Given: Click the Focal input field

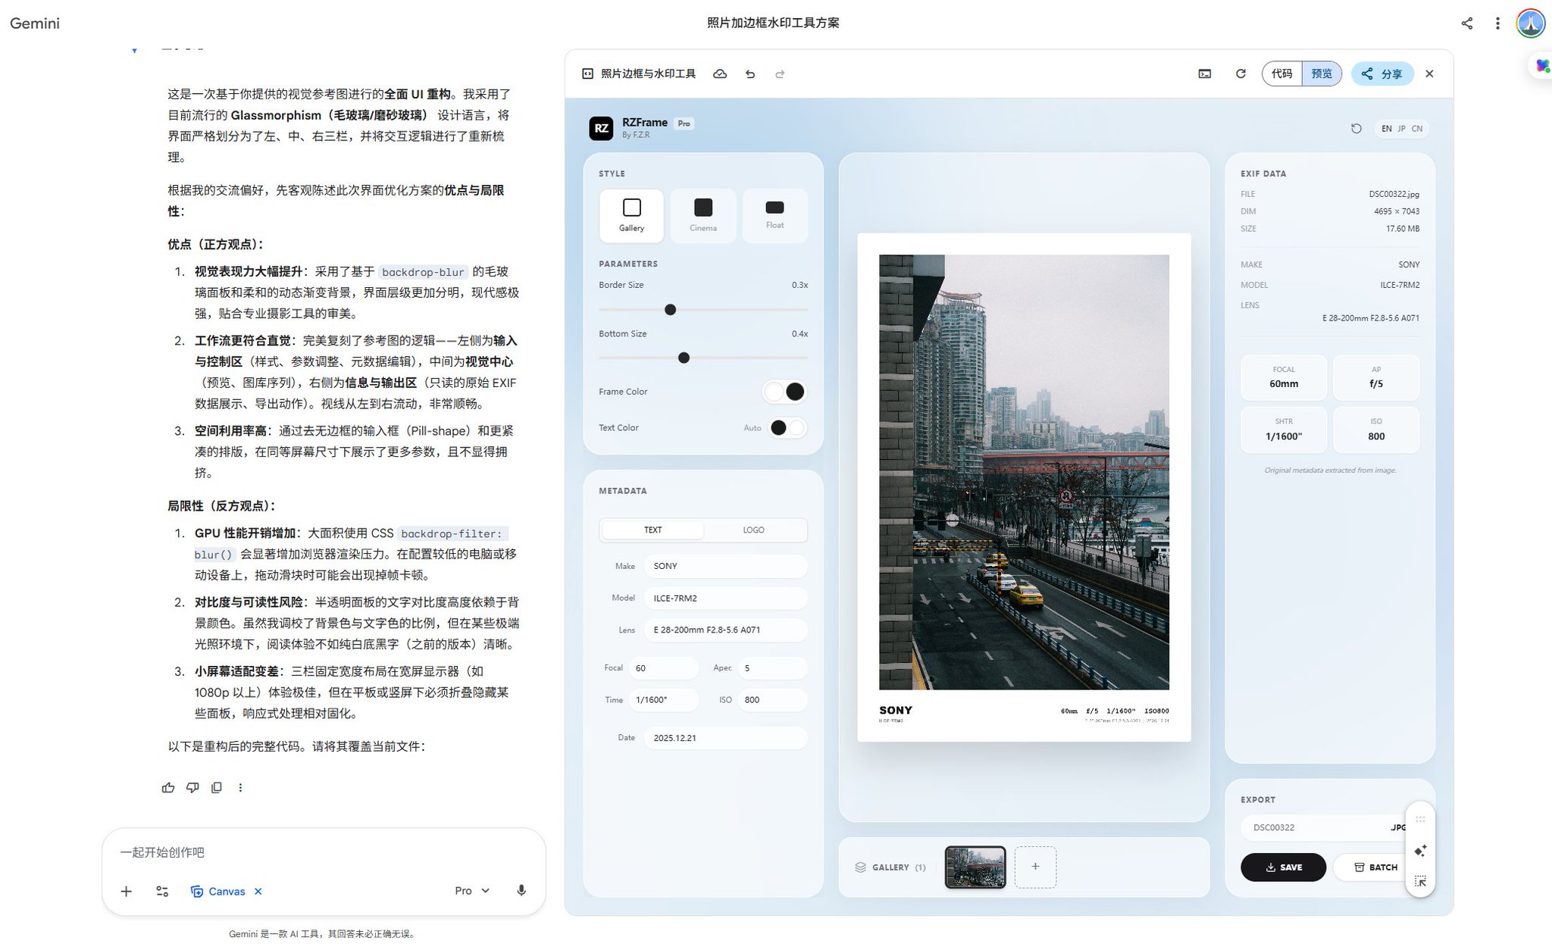Looking at the screenshot, I should coord(663,668).
